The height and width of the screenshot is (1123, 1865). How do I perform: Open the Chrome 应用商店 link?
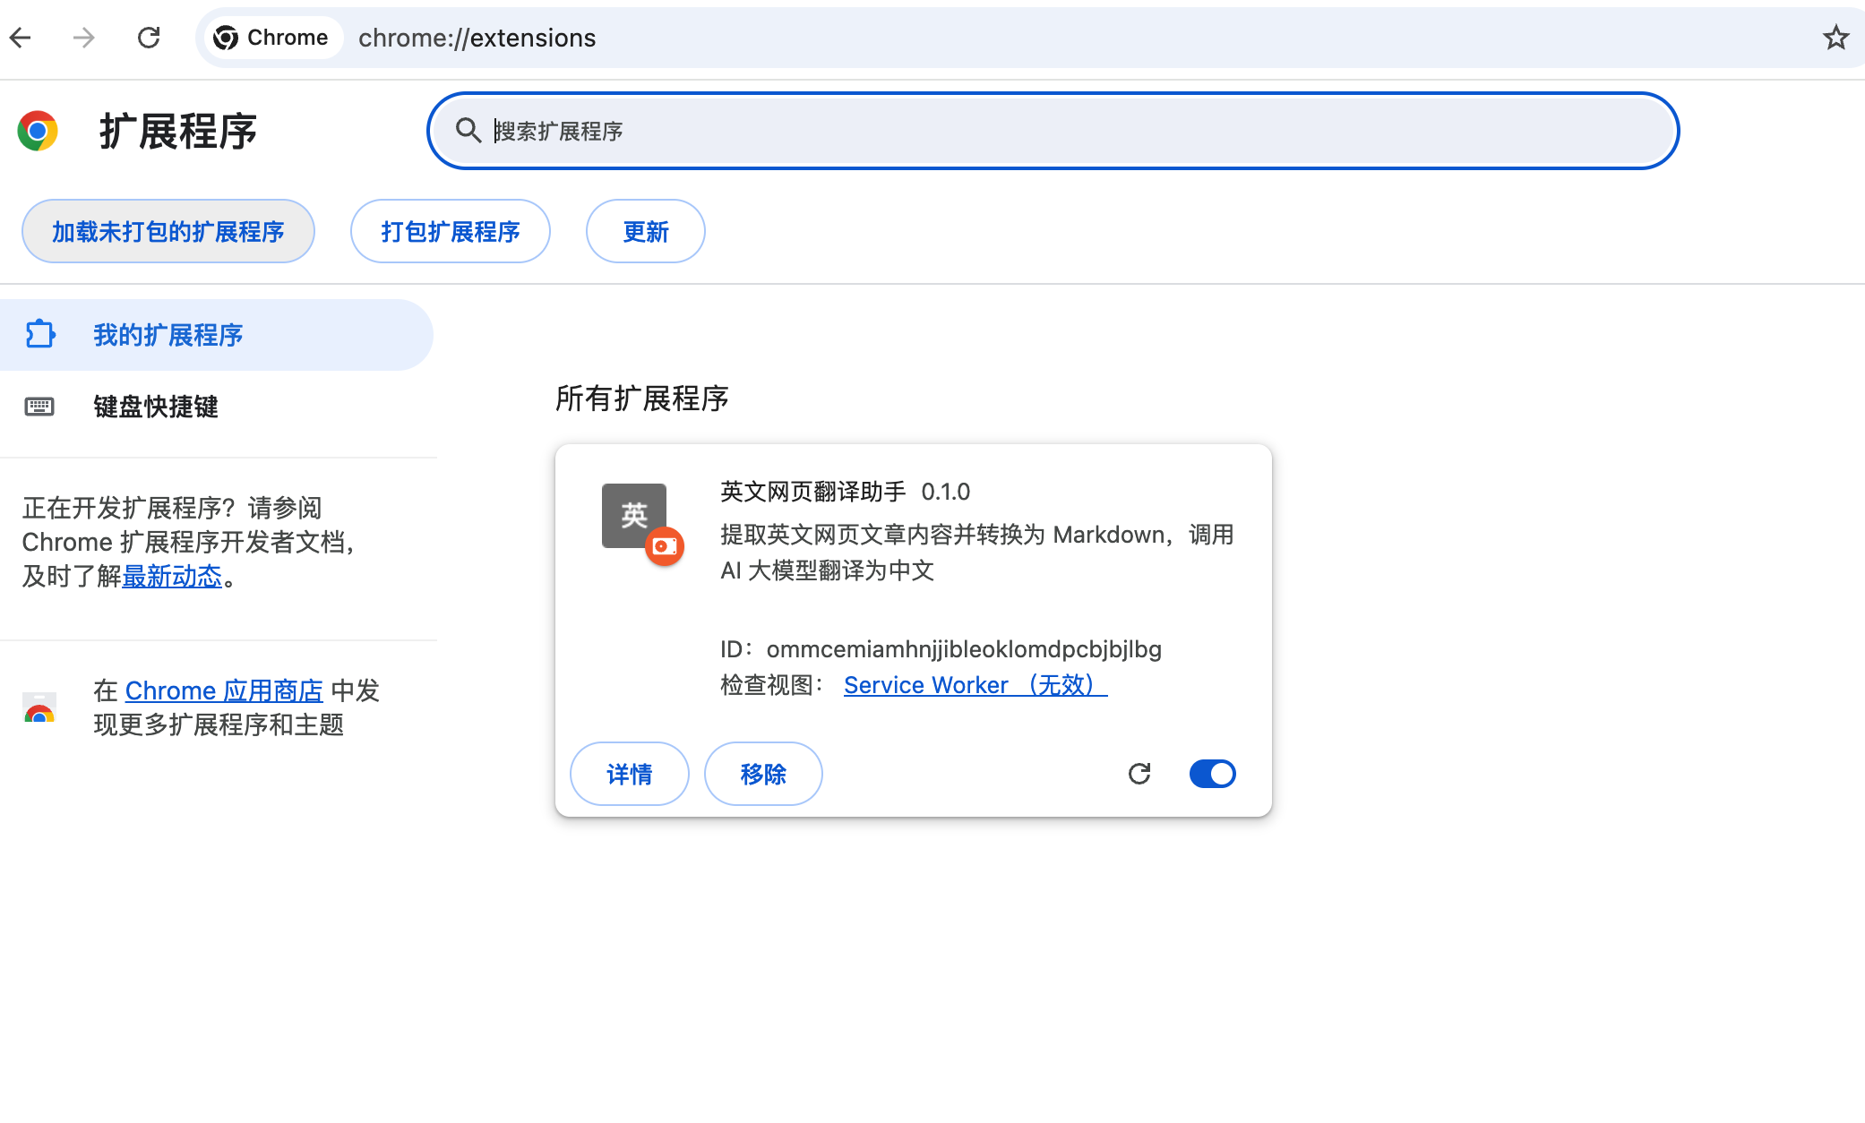click(224, 690)
